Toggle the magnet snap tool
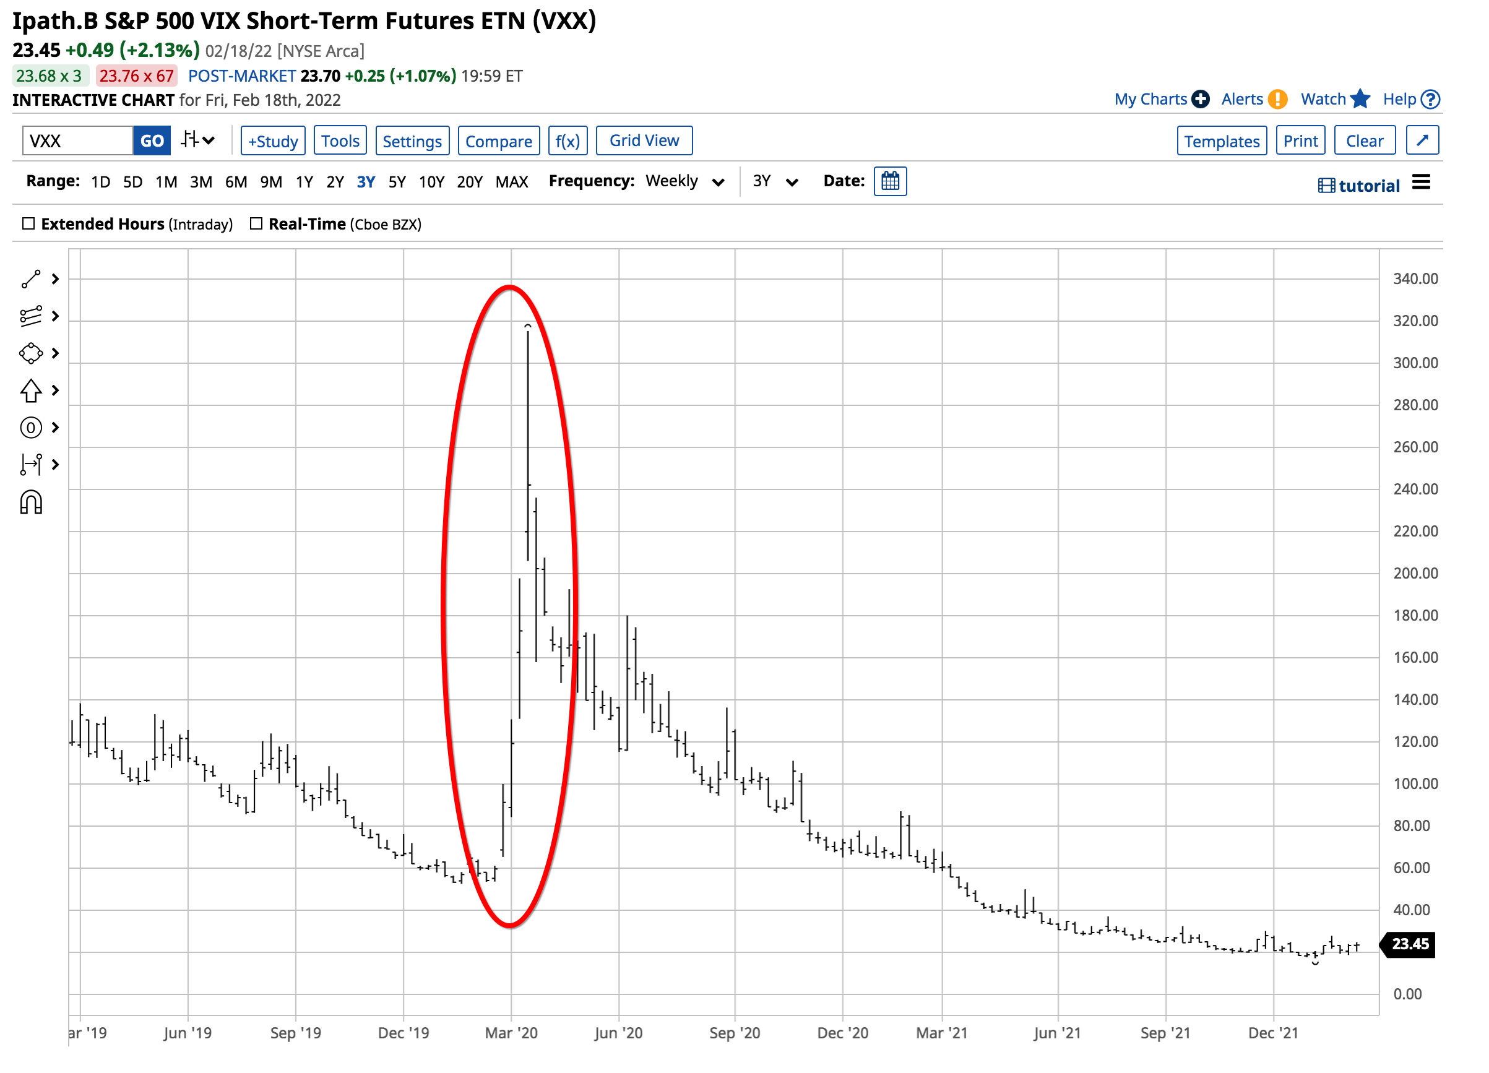 click(x=31, y=502)
